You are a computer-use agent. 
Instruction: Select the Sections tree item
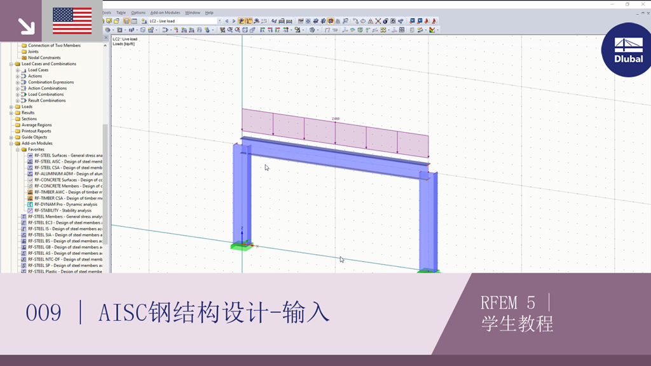point(29,119)
